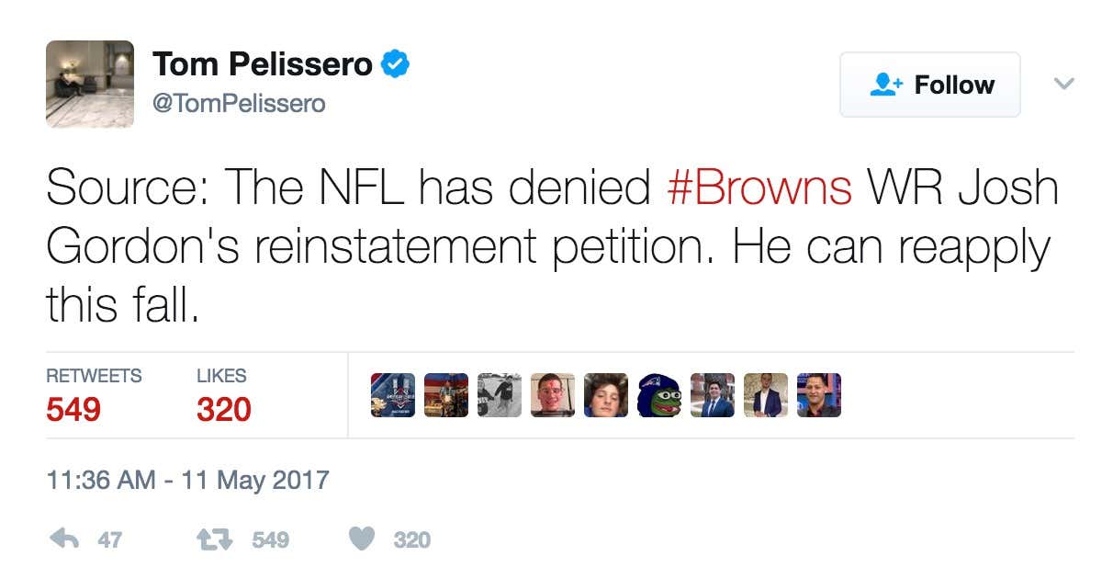Click the Follow button

click(929, 85)
